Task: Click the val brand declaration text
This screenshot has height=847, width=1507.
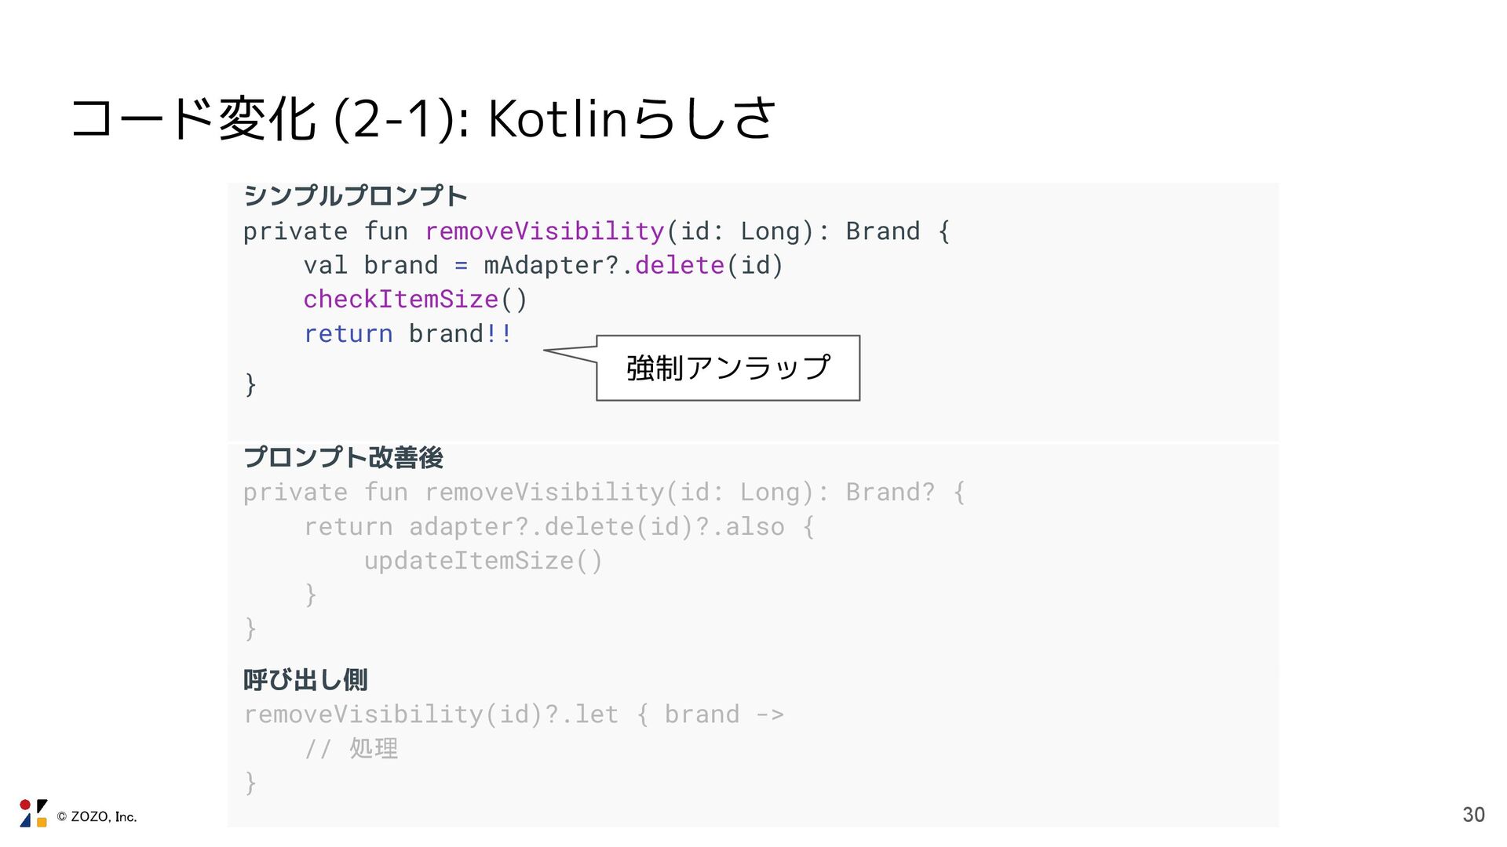Action: coord(370,265)
